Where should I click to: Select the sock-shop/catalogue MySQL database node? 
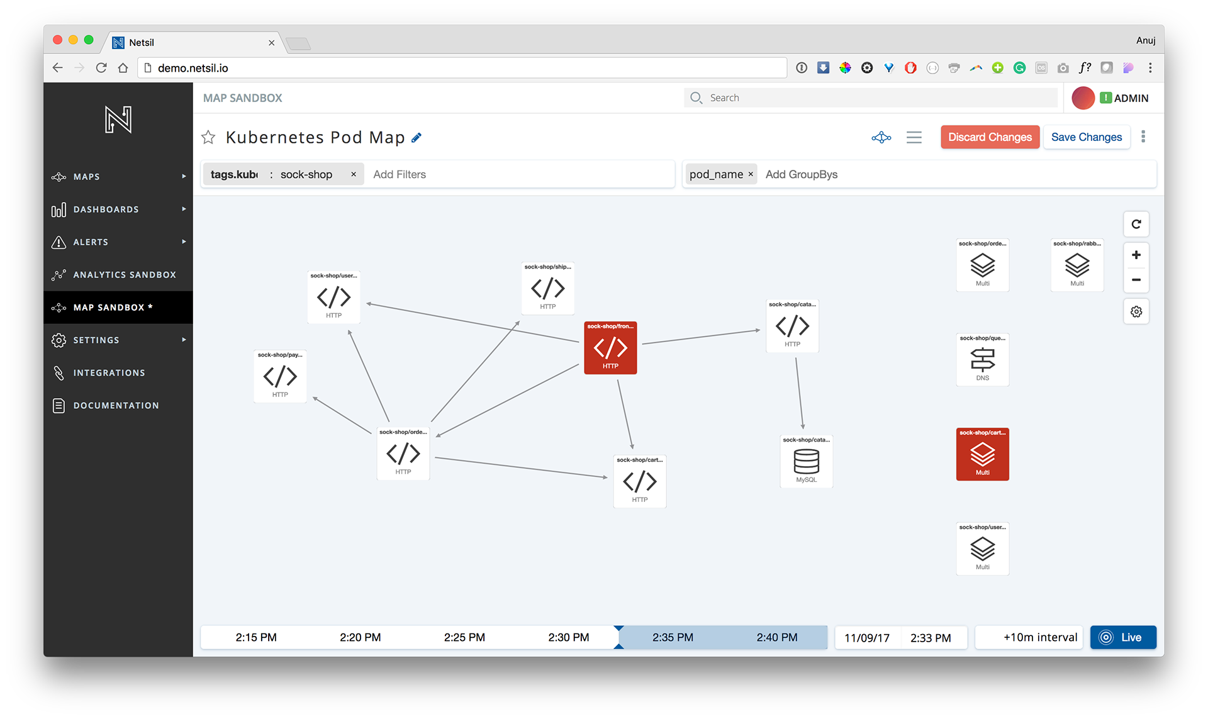click(806, 461)
